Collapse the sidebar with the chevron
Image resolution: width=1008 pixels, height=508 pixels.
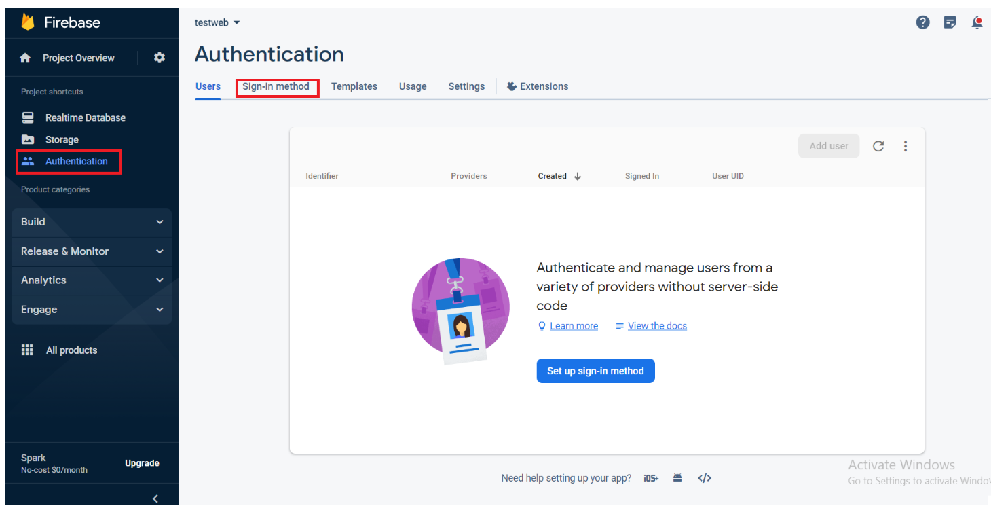(x=155, y=498)
